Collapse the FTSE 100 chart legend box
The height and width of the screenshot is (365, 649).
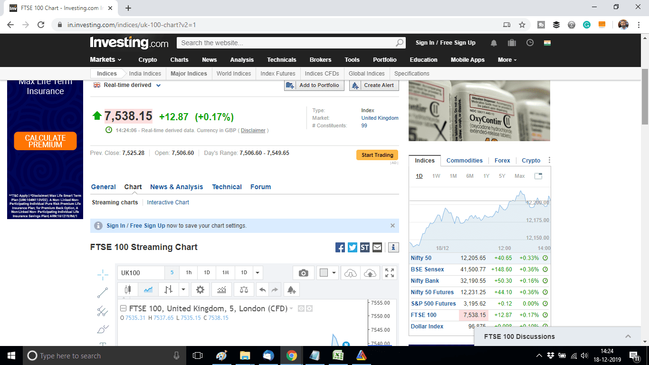click(123, 308)
